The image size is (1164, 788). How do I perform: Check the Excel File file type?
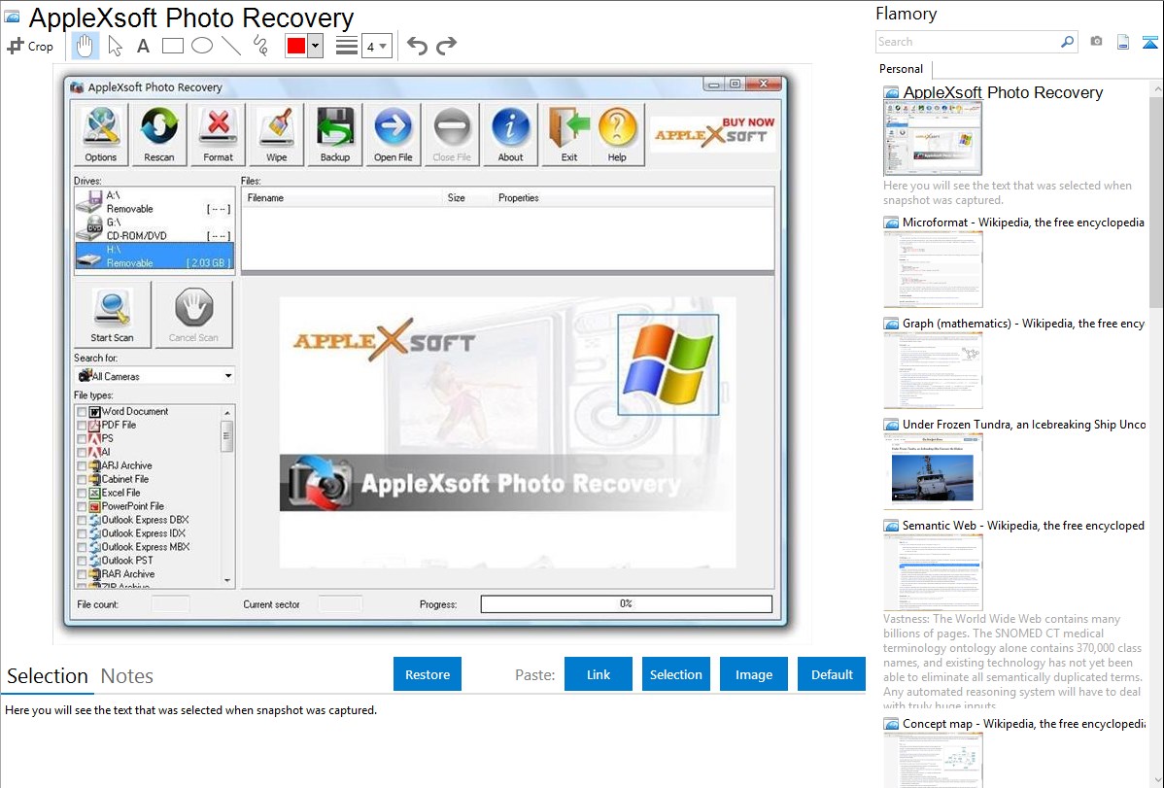(x=82, y=494)
